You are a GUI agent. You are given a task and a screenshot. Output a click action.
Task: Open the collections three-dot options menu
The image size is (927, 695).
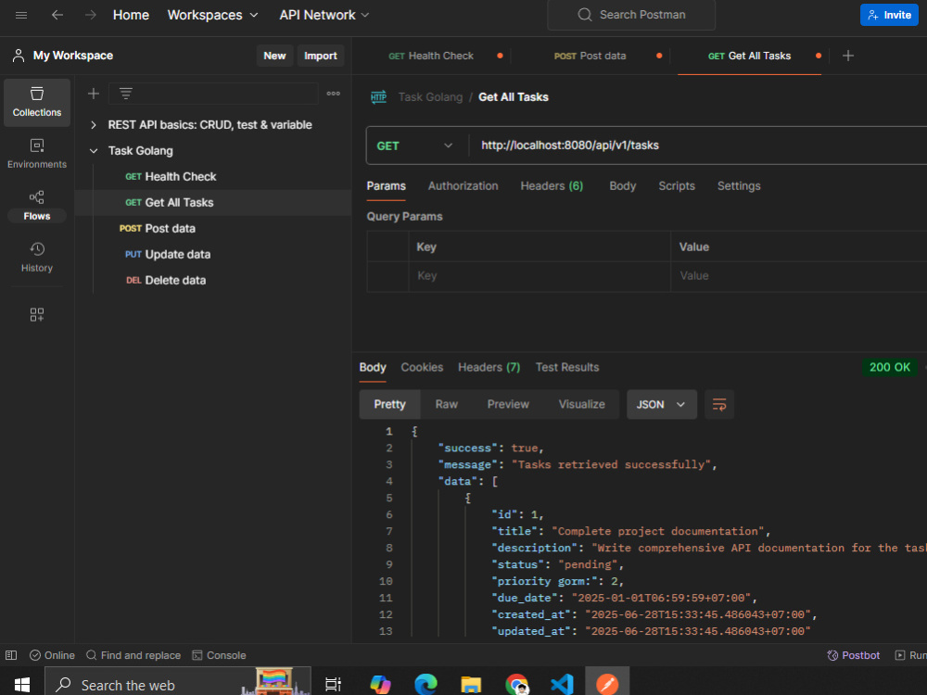[334, 94]
